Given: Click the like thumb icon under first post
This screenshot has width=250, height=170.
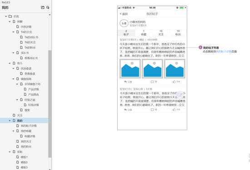Looking at the screenshot, I should [x=174, y=82].
